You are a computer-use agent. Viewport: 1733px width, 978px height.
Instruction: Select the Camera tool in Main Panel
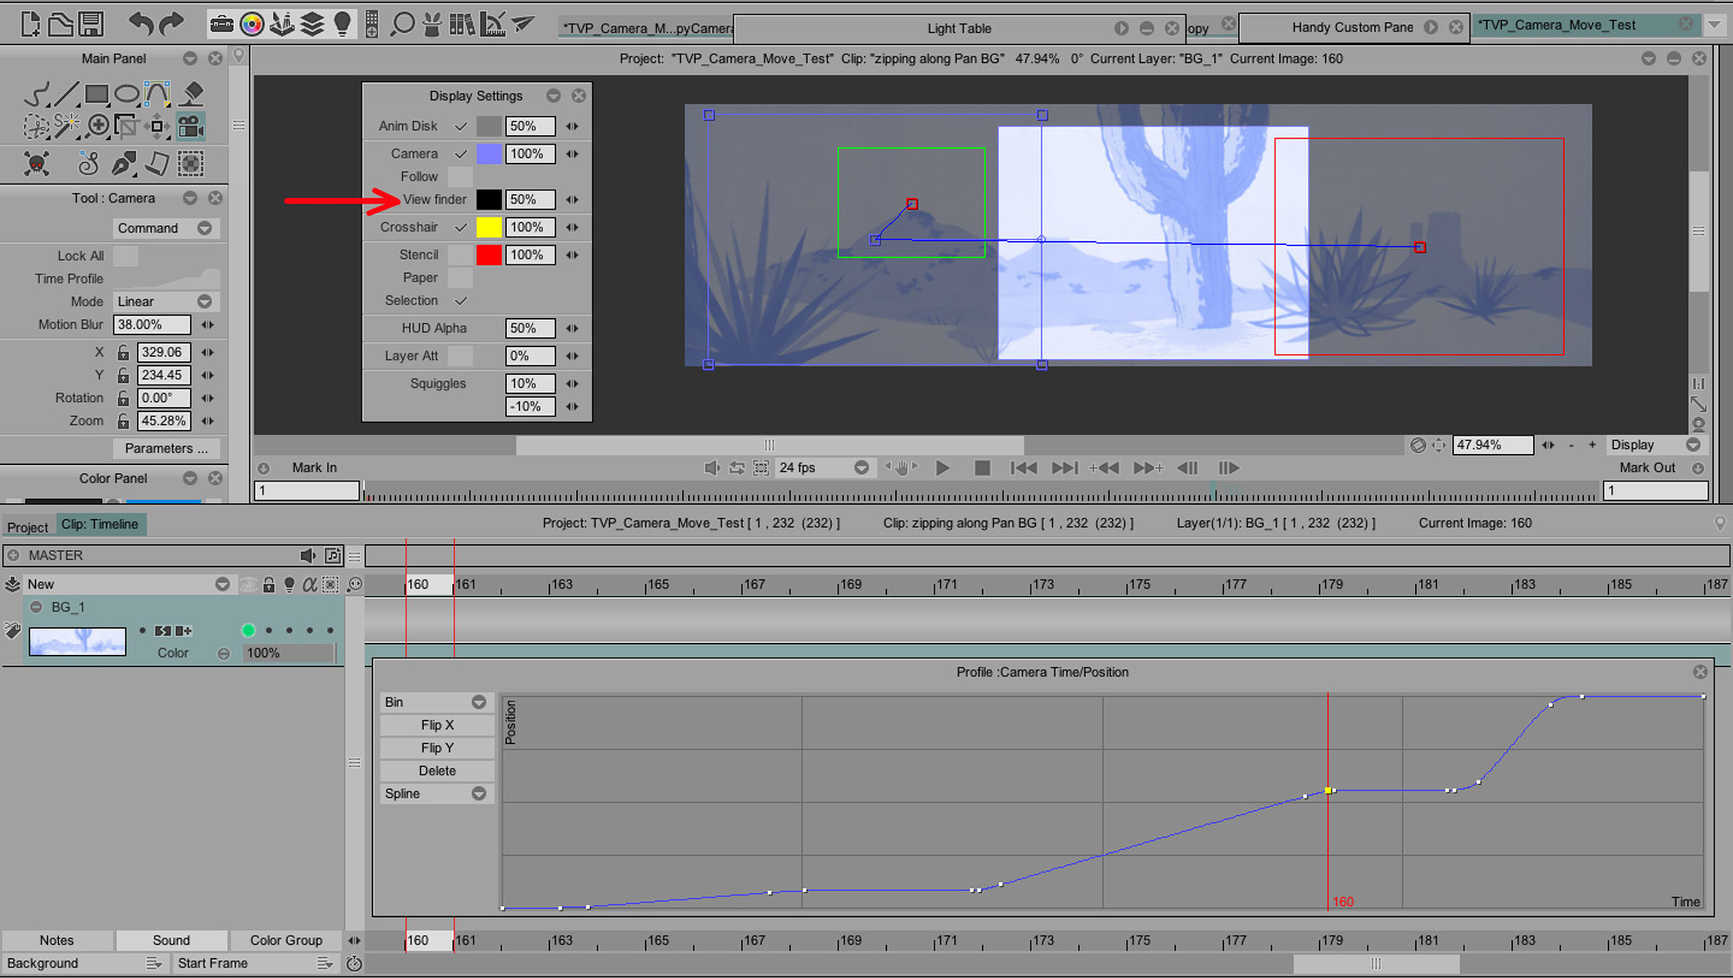click(191, 126)
